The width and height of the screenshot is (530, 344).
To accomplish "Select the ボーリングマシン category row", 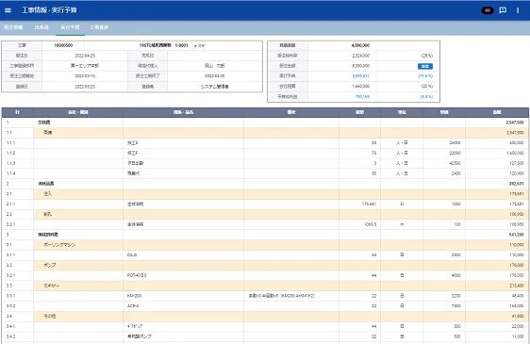I will click(x=265, y=245).
